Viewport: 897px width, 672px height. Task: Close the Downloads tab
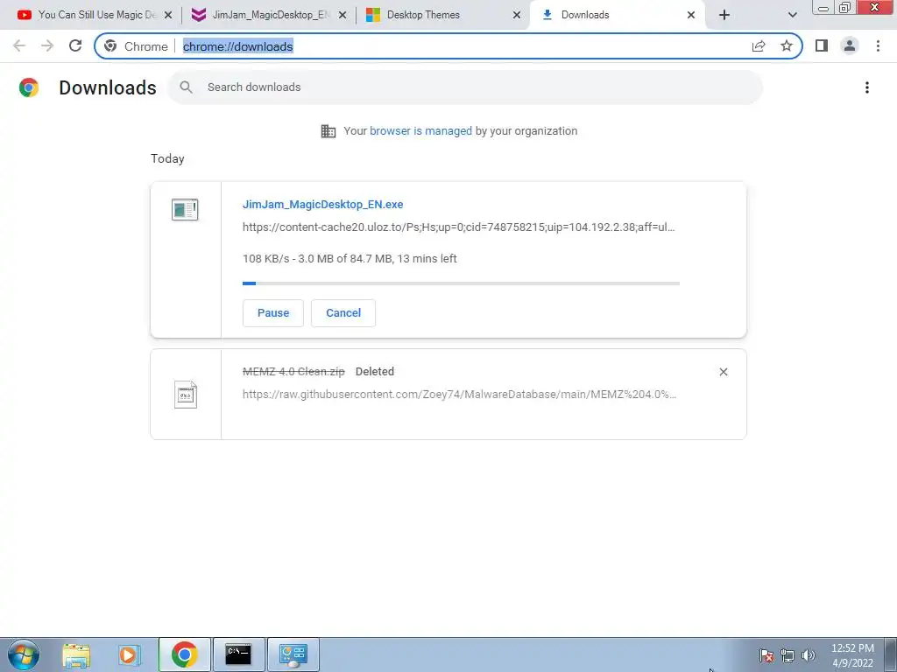(691, 16)
